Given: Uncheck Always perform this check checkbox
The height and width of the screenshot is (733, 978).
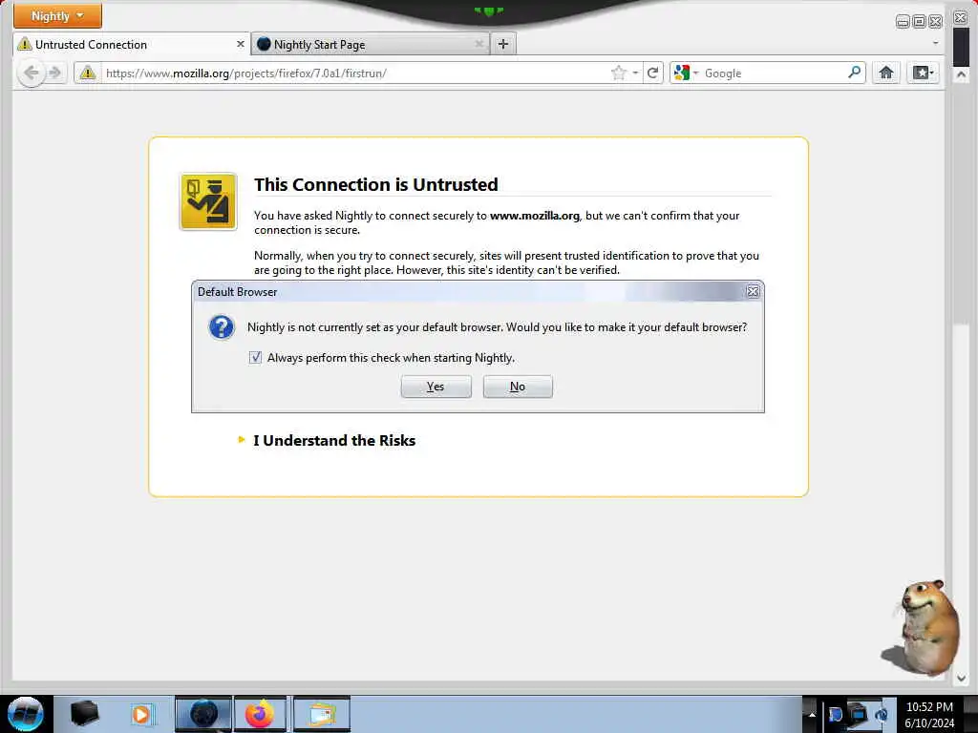Looking at the screenshot, I should 255,357.
